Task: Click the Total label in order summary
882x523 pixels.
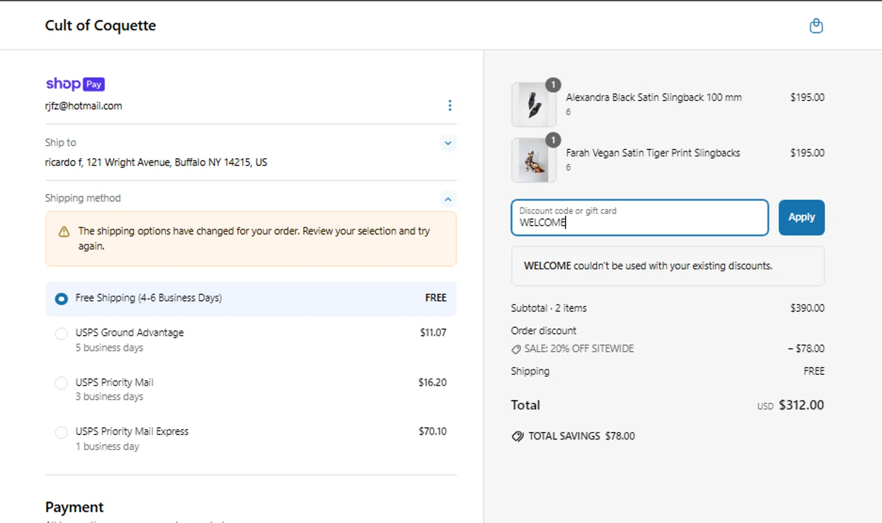Action: (525, 405)
